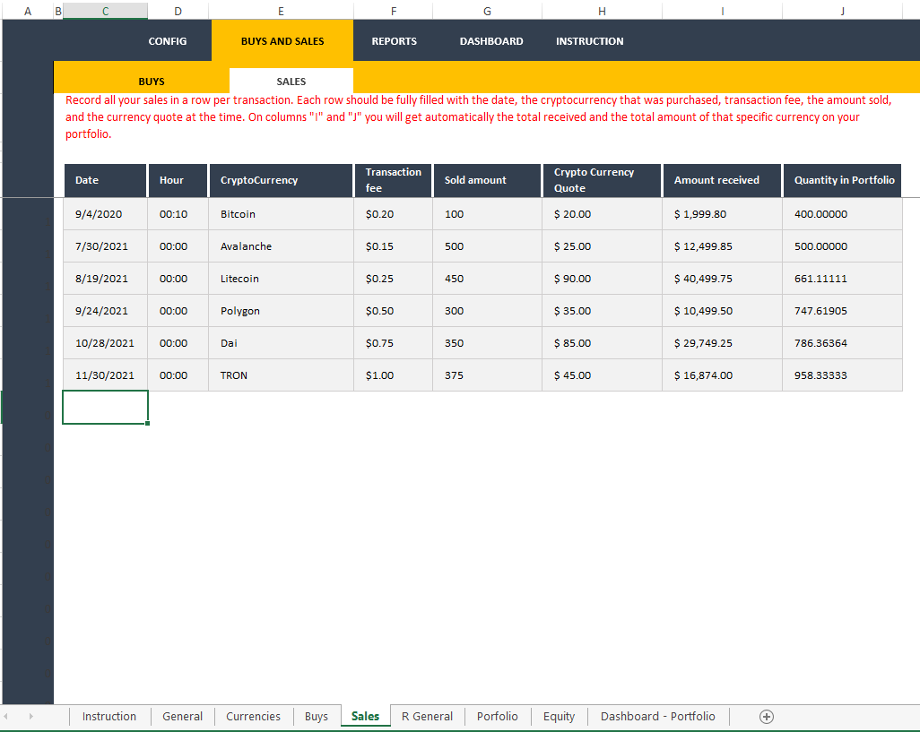Screen dimensions: 920x732
Task: Select the sold amount cell 450
Action: (488, 279)
